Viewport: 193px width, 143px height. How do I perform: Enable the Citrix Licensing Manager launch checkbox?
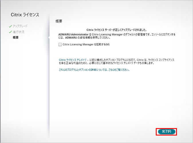pyautogui.click(x=60, y=45)
